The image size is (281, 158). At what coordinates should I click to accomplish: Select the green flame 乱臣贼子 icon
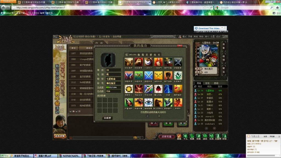point(178,75)
